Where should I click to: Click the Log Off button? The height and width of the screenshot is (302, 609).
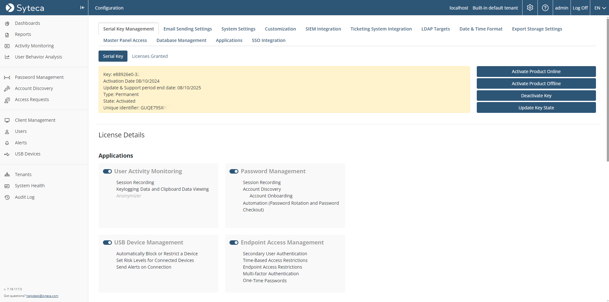pyautogui.click(x=580, y=8)
